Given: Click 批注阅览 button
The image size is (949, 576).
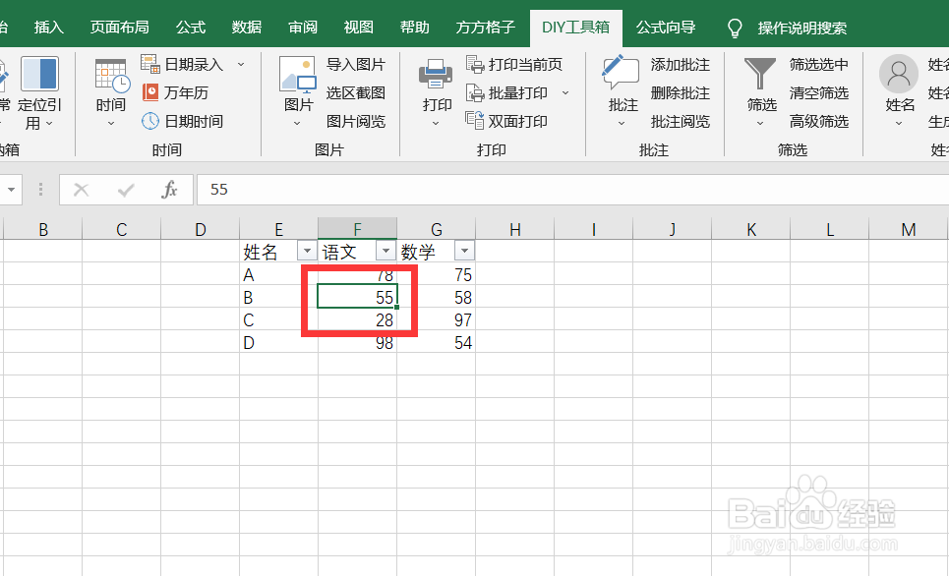Looking at the screenshot, I should coord(681,121).
